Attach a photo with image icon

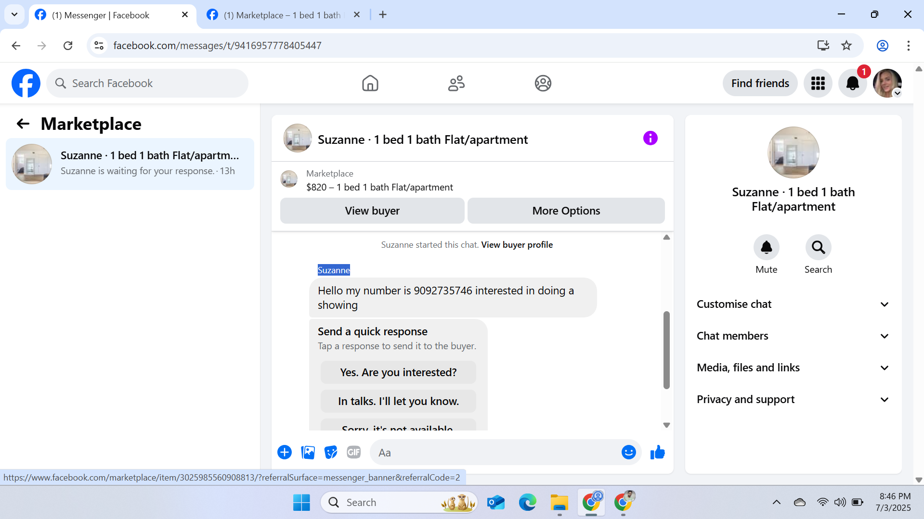[x=308, y=452]
